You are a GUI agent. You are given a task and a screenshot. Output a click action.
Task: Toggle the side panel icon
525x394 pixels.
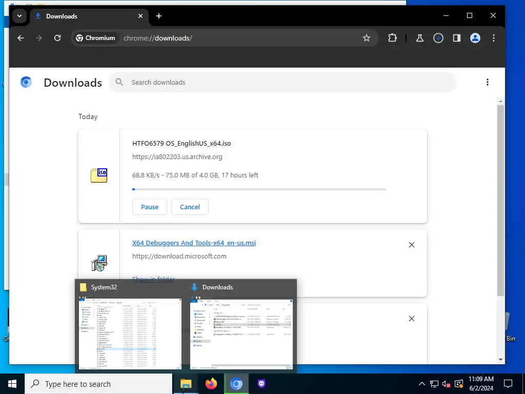(x=457, y=38)
